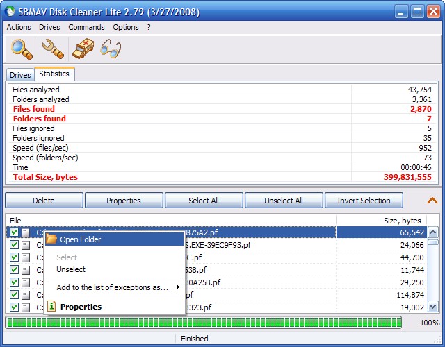Uncheck the file sized 44,700 bytes

pos(14,257)
